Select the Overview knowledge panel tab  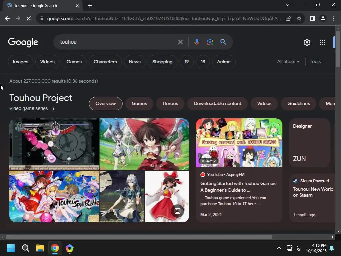point(106,104)
